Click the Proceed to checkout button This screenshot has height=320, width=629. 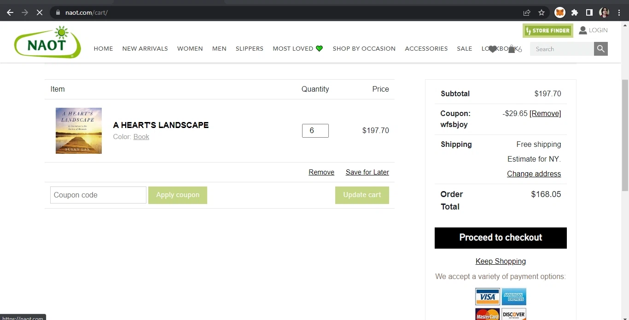click(x=501, y=238)
